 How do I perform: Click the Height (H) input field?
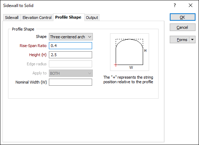(x=70, y=55)
